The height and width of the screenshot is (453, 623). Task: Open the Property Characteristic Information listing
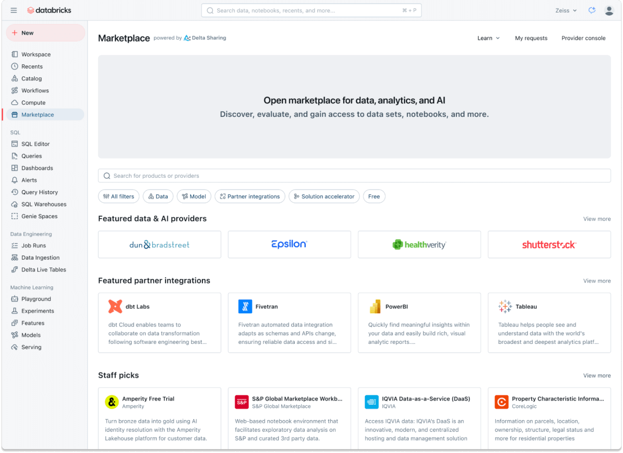549,418
